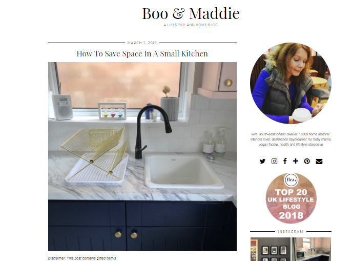Click the black tap in the kitchen photo
The image size is (352, 261).
pyautogui.click(x=151, y=131)
